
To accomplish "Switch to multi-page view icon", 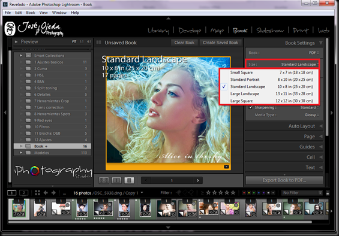I will pos(104,180).
